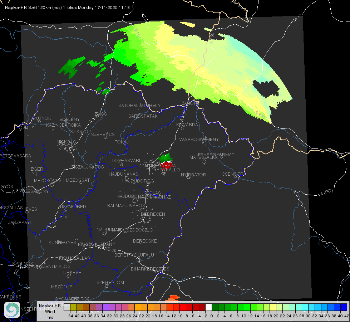
Task: Click the SÁROSPATAK label
Action: pos(143,116)
